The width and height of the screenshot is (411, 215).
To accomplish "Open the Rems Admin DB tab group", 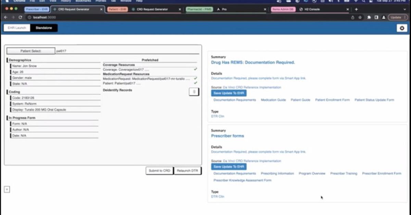I will [283, 9].
